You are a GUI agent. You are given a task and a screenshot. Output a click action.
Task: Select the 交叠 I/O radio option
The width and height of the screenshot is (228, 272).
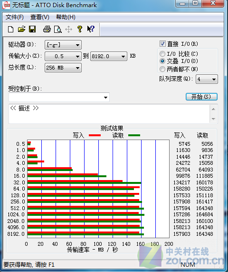[162, 61]
